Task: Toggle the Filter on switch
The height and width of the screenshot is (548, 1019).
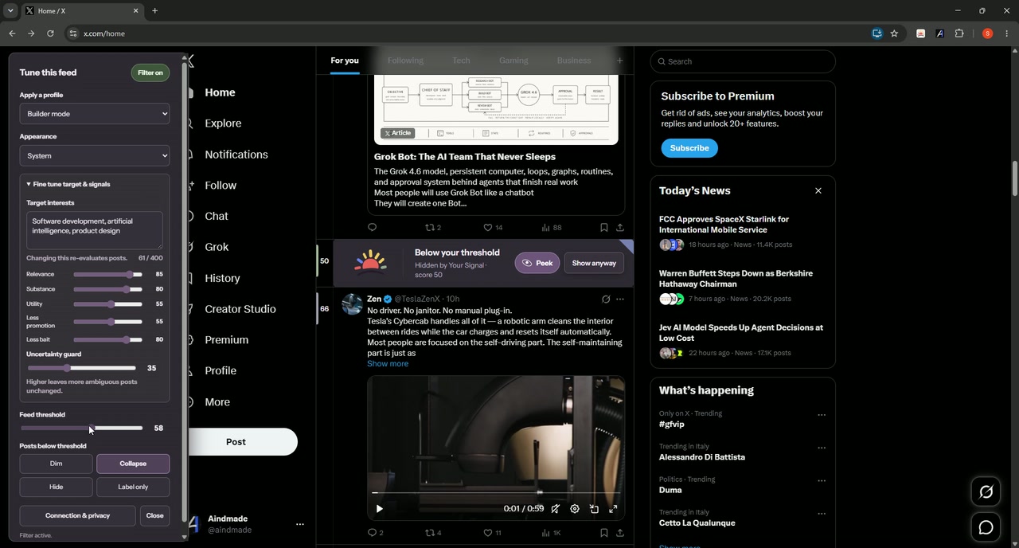Action: coord(150,72)
